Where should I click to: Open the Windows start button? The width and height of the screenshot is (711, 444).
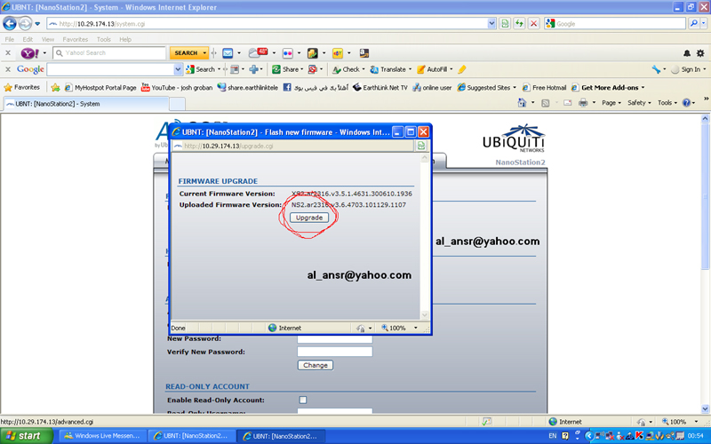26,436
